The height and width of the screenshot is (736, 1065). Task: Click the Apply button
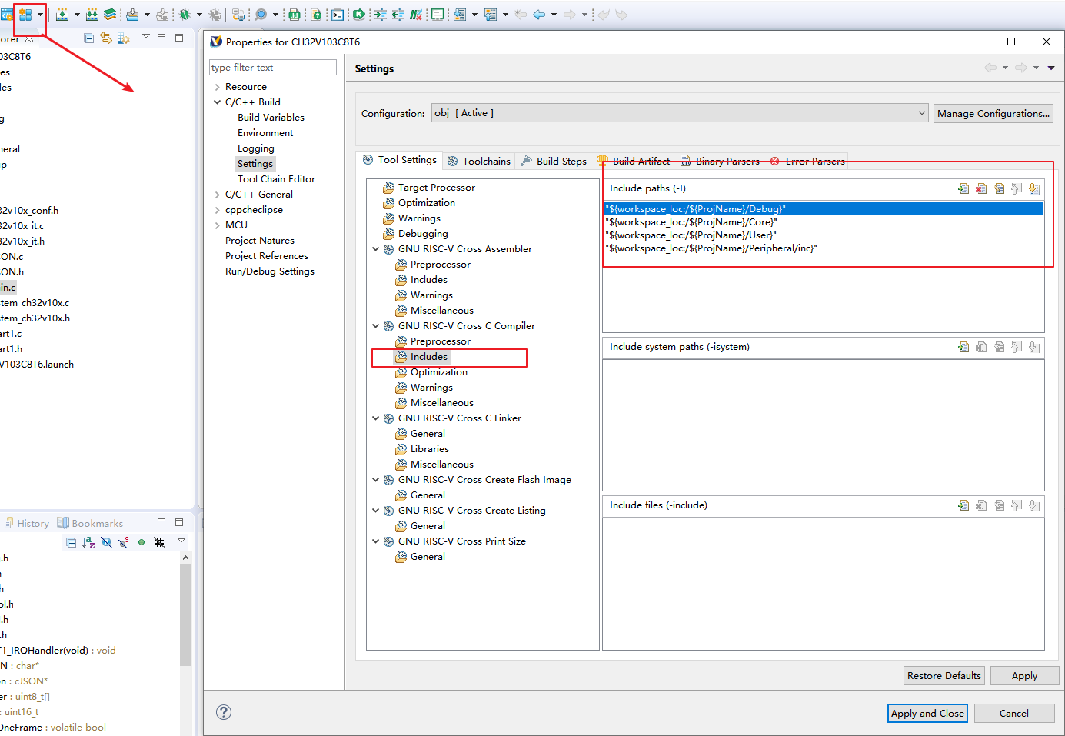tap(1024, 675)
